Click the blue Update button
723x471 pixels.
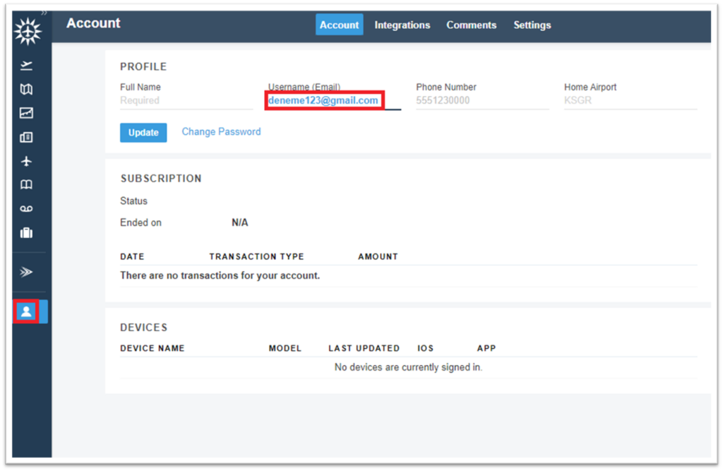click(x=143, y=132)
